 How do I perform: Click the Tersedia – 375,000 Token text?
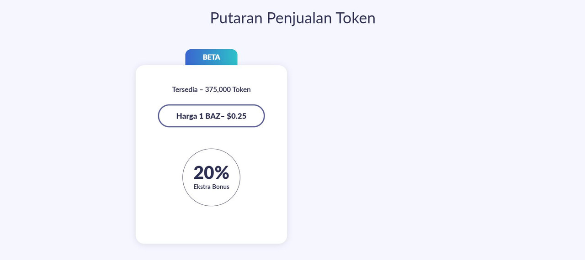(211, 89)
